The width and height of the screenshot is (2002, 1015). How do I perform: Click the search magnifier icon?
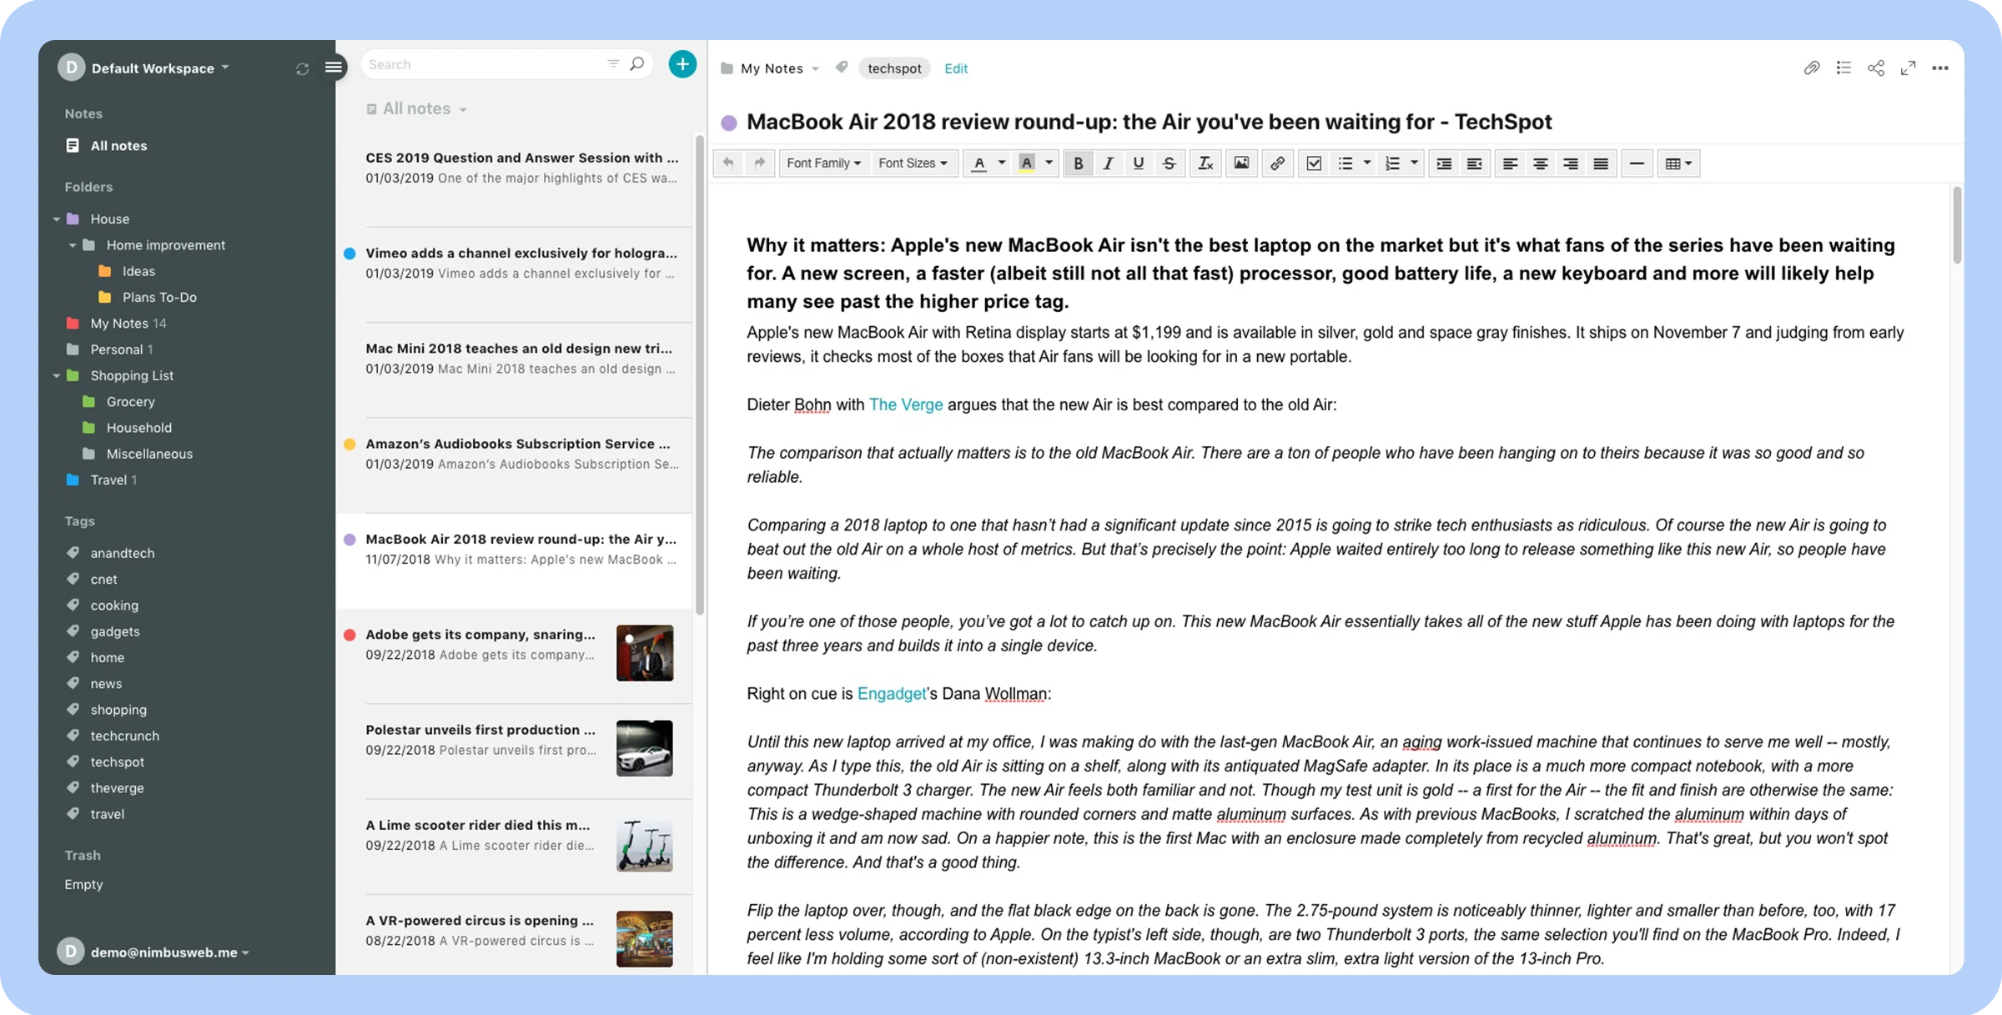point(637,64)
